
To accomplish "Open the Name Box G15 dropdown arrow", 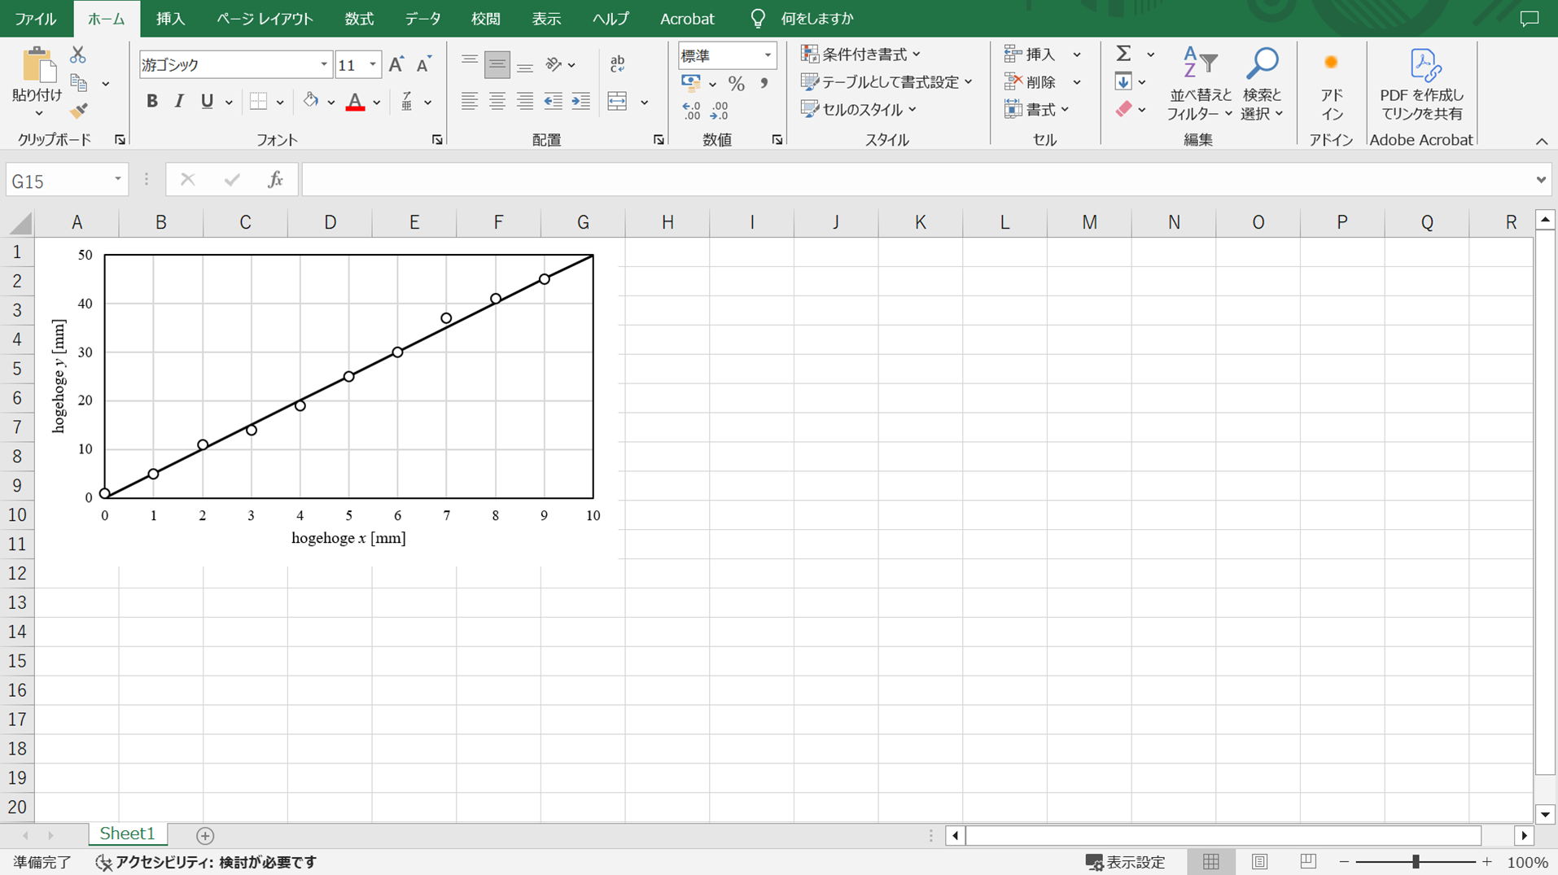I will pyautogui.click(x=118, y=179).
